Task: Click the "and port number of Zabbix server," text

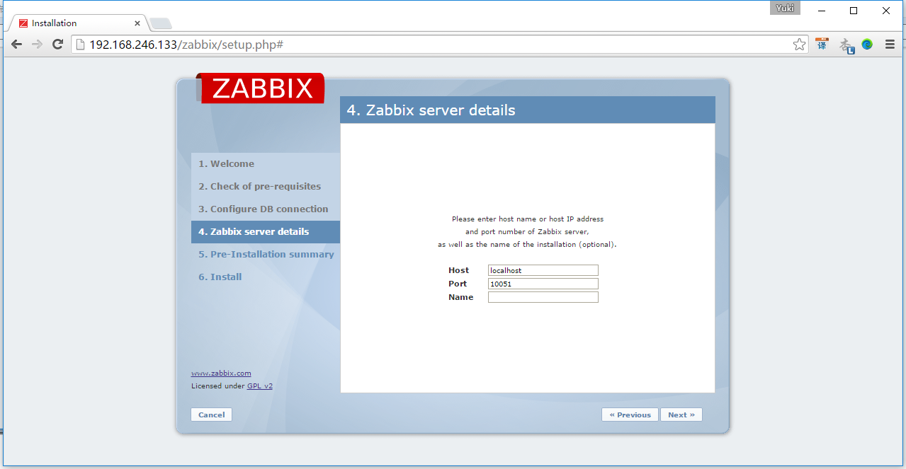Action: [527, 232]
